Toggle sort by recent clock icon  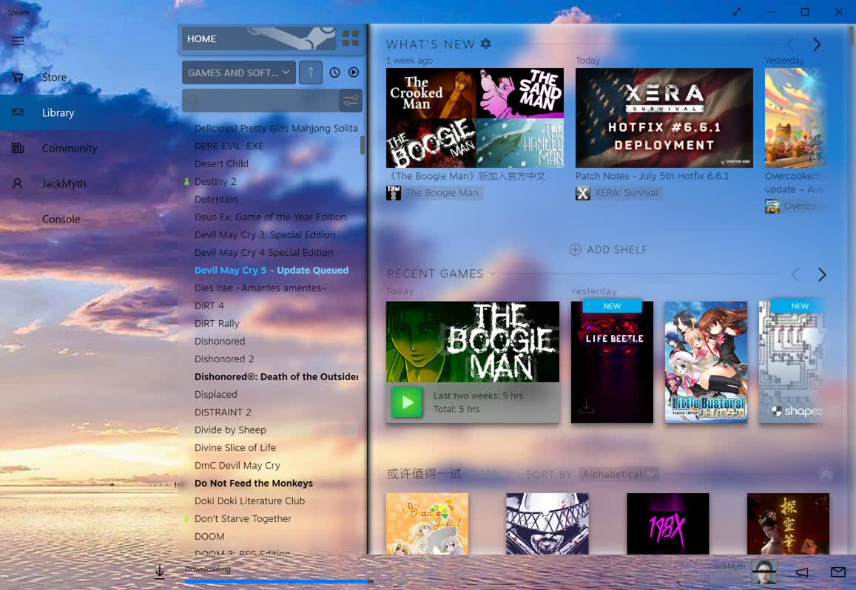334,72
